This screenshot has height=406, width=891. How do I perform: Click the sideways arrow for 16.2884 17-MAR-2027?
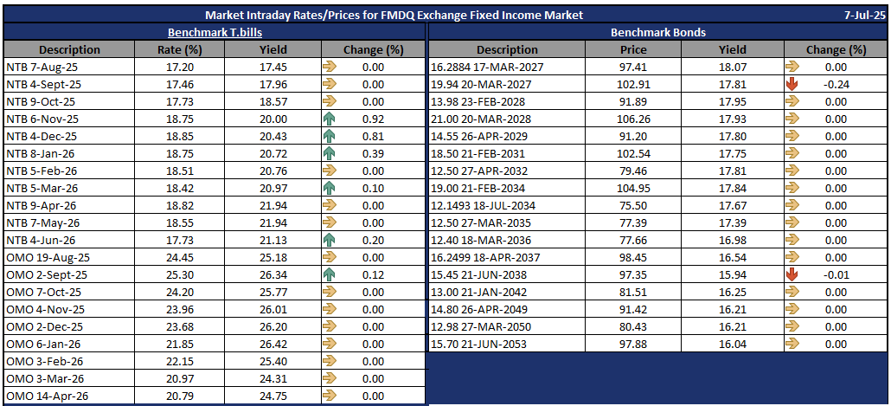pos(792,68)
